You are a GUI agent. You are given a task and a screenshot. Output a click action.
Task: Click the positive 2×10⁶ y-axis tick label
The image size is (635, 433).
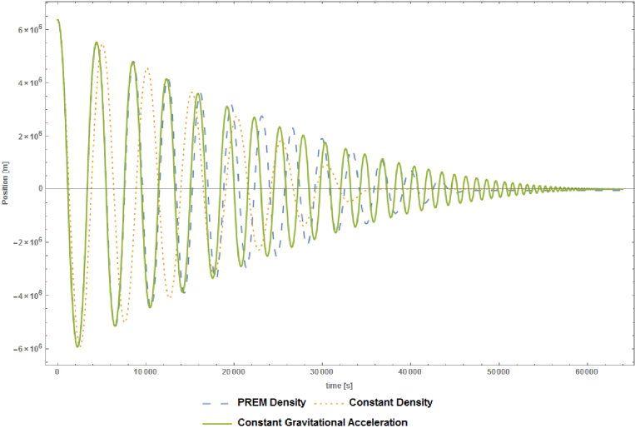point(29,136)
